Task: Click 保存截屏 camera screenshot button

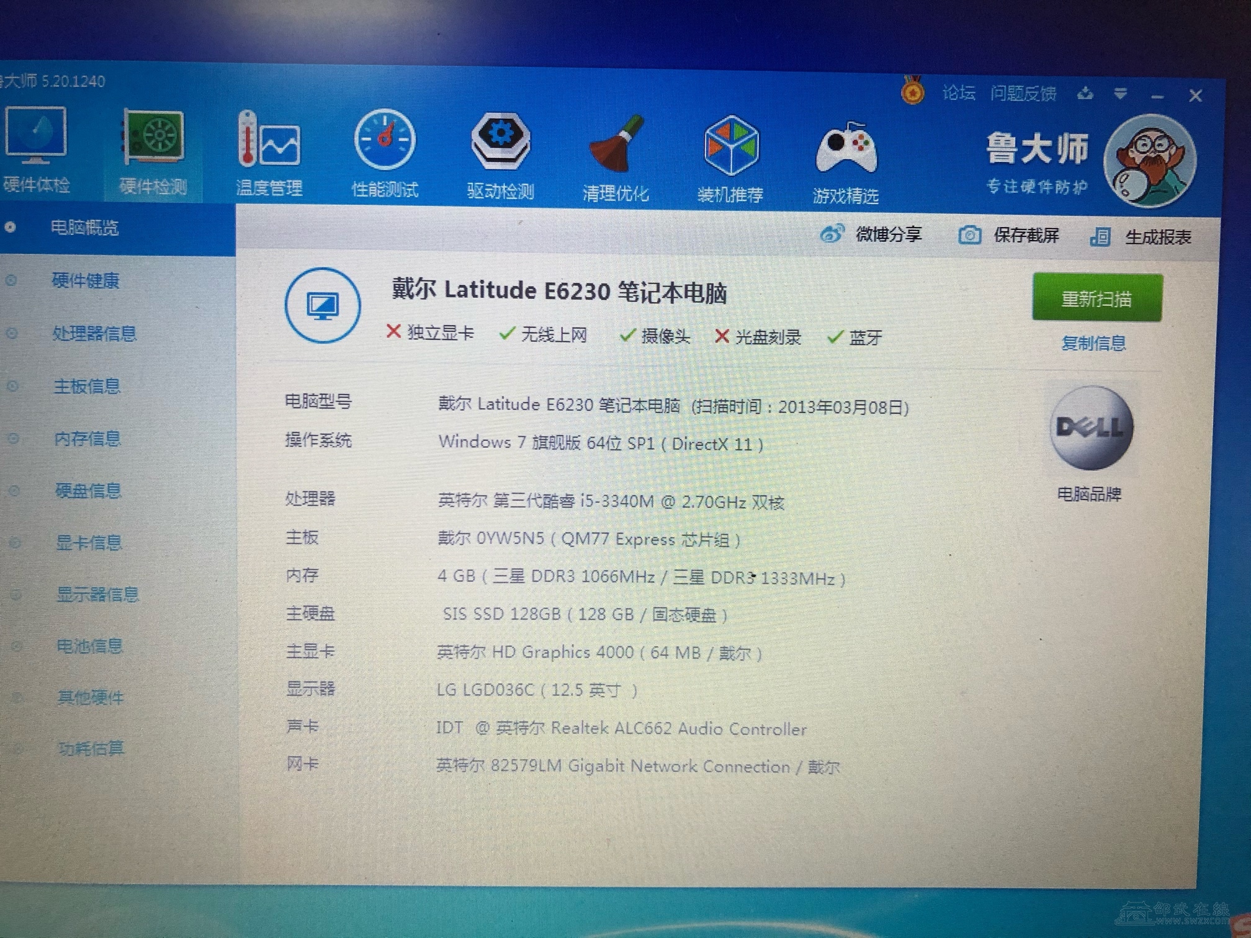Action: 1008,235
